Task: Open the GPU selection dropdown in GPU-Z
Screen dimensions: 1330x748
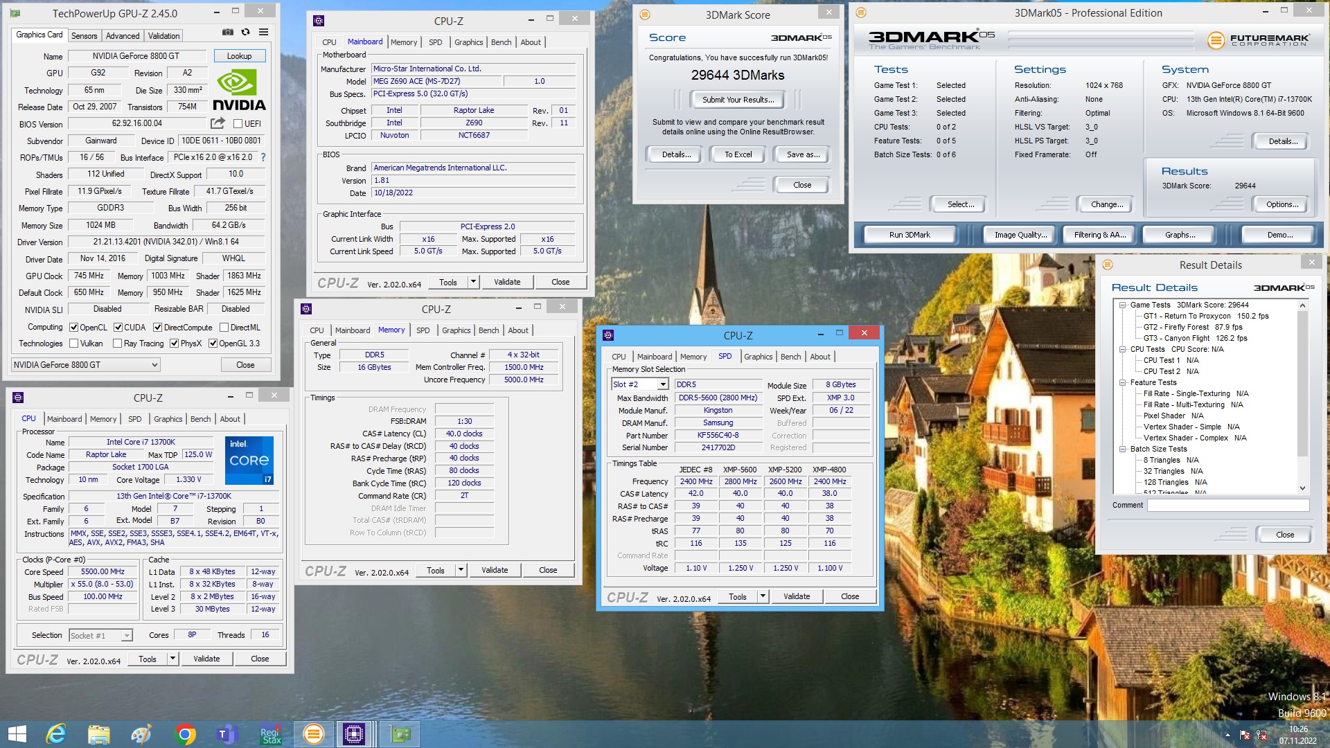Action: (86, 364)
